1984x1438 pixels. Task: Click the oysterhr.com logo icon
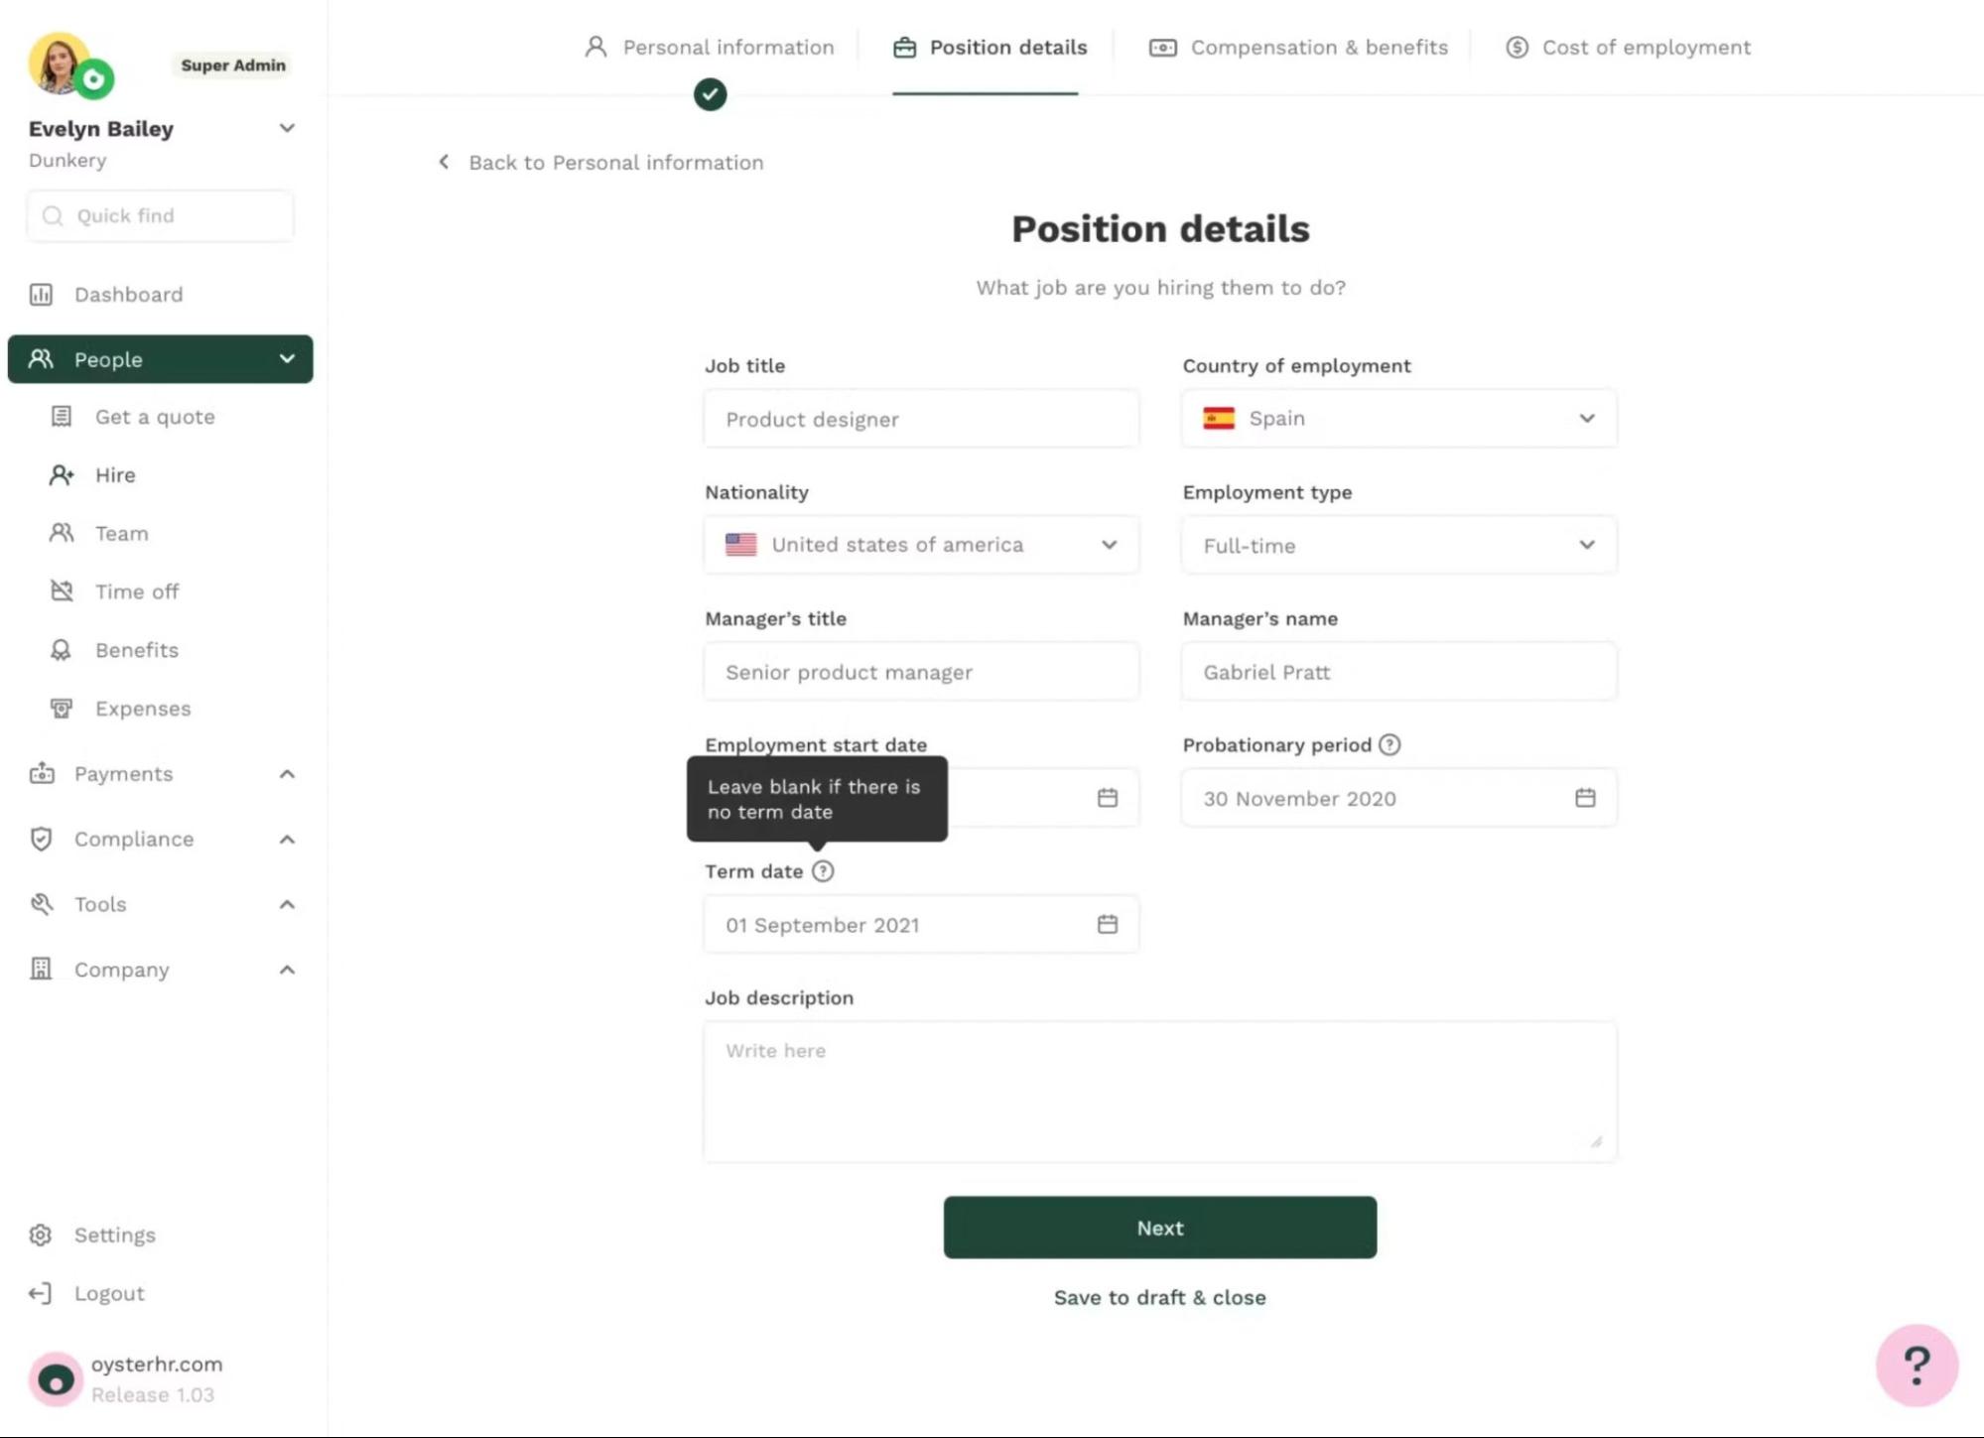[x=56, y=1378]
